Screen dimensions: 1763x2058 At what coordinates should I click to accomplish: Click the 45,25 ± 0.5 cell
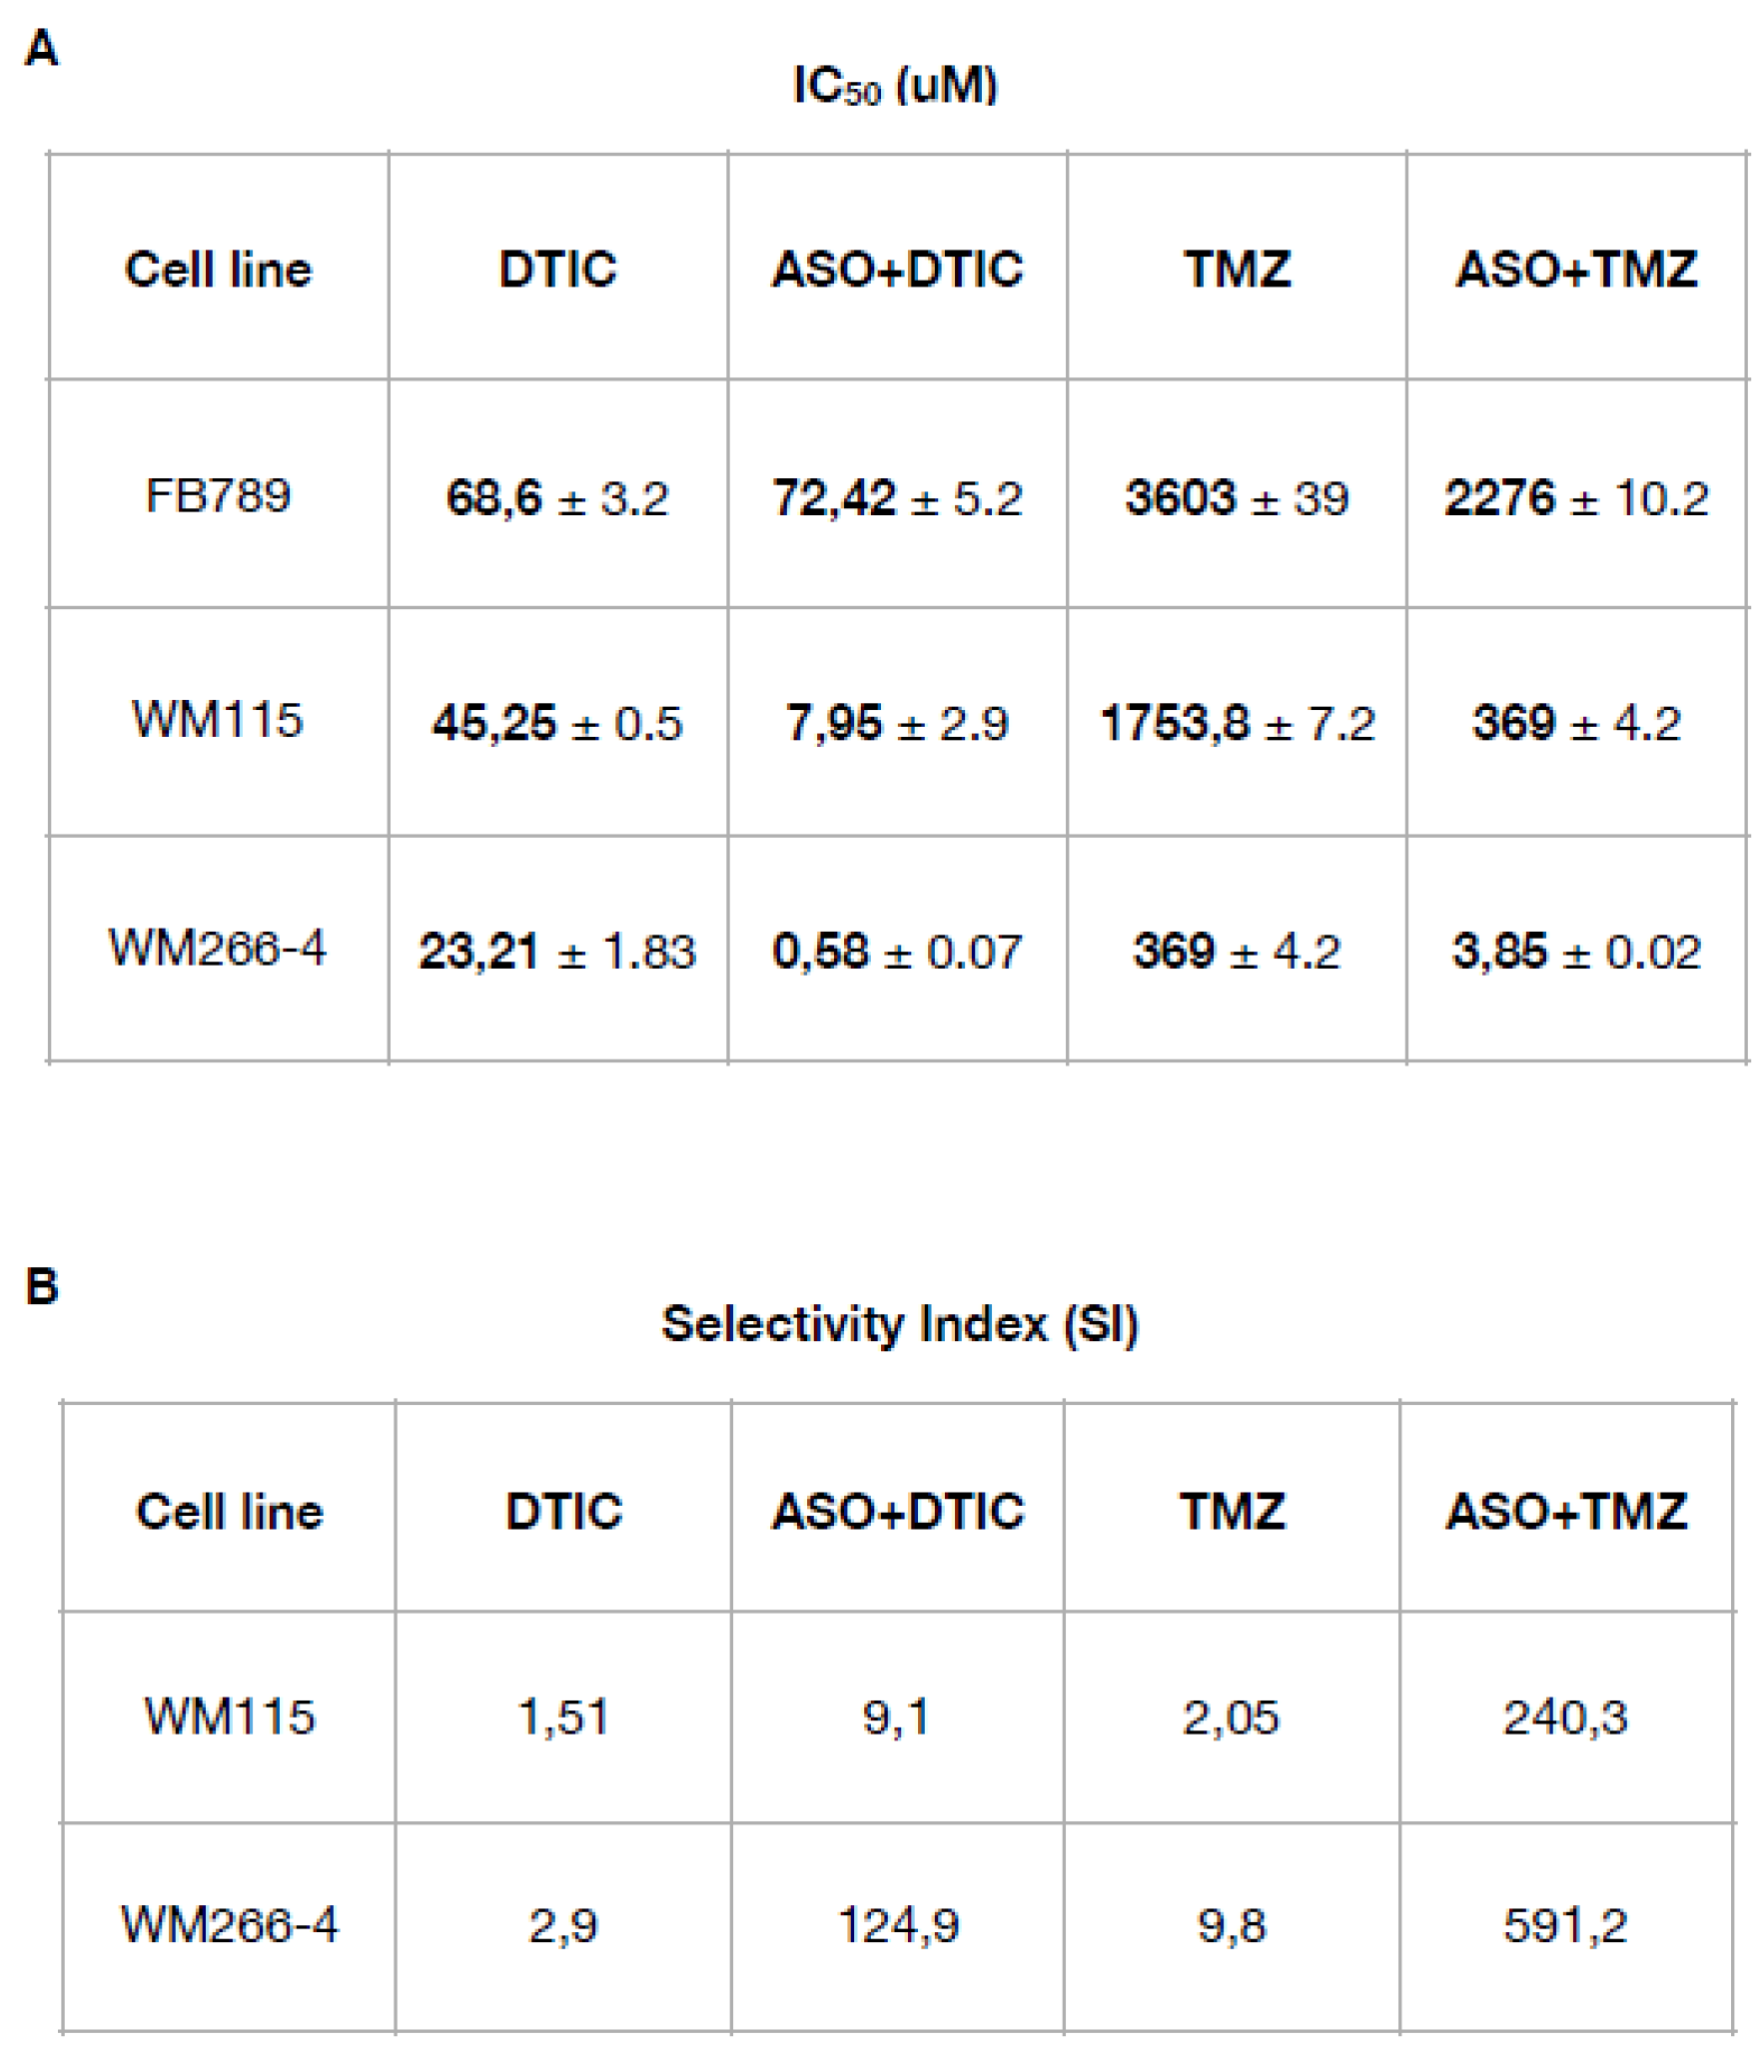(557, 723)
